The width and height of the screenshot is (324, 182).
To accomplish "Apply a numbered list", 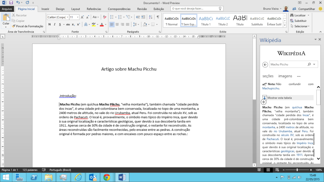I will click(120, 17).
